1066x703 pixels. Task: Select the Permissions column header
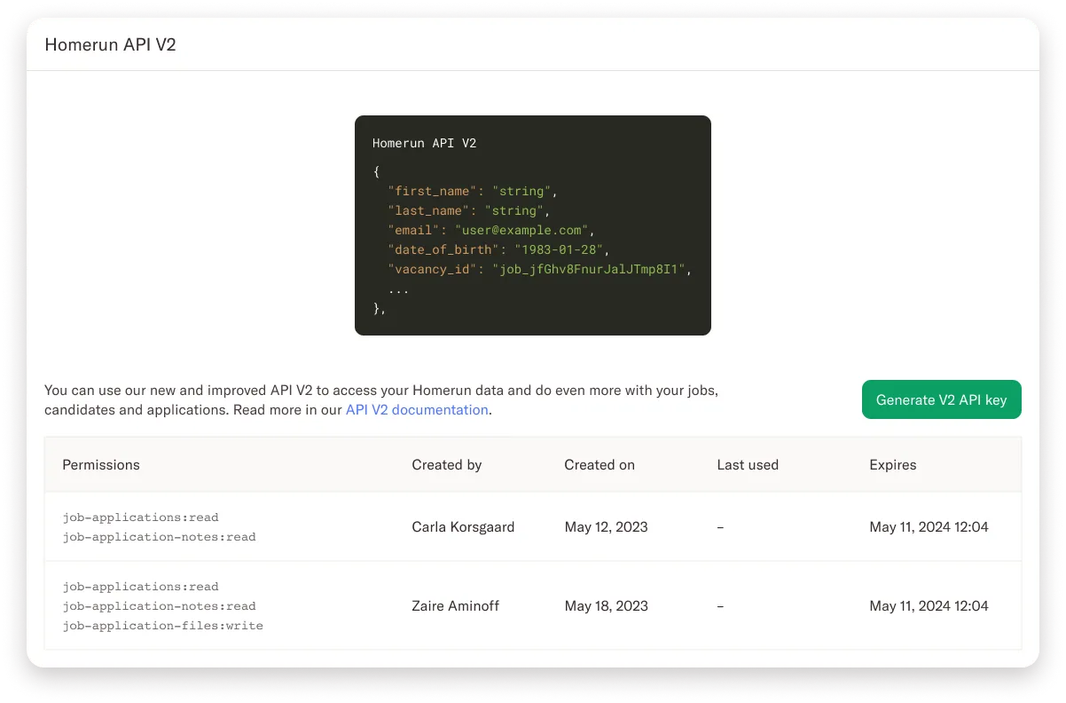101,464
